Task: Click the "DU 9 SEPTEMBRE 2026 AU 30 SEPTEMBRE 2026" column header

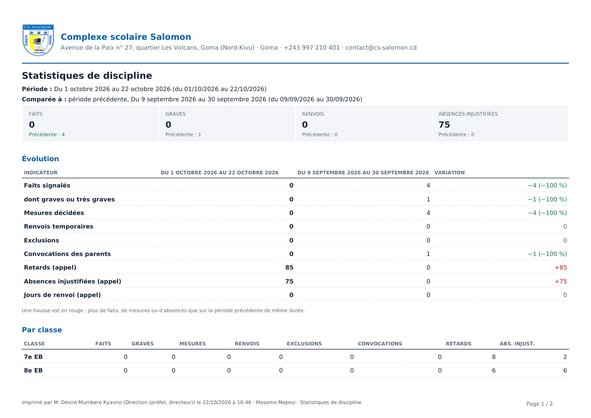Action: (x=363, y=173)
